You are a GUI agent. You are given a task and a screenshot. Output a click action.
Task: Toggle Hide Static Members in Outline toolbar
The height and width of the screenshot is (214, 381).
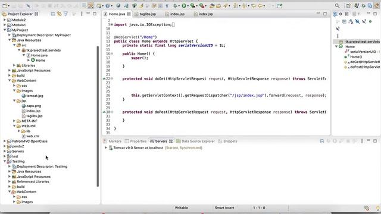tap(364, 21)
